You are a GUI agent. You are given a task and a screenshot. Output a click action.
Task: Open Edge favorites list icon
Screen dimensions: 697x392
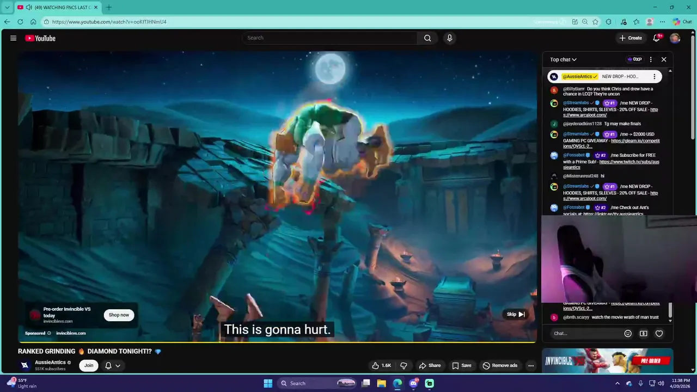pyautogui.click(x=637, y=22)
